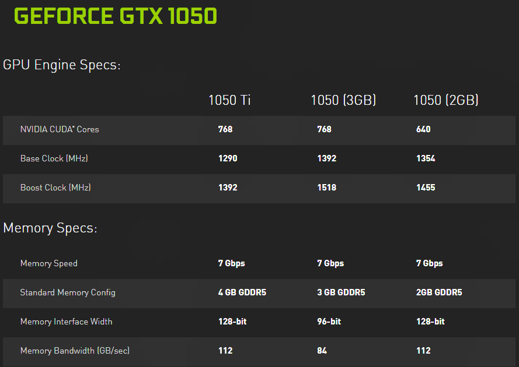Select the Base Clock (MHz) row label
519x367 pixels.
coord(54,158)
